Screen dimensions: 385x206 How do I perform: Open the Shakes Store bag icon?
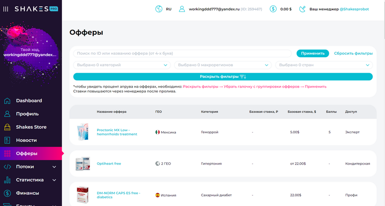[x=7, y=127]
